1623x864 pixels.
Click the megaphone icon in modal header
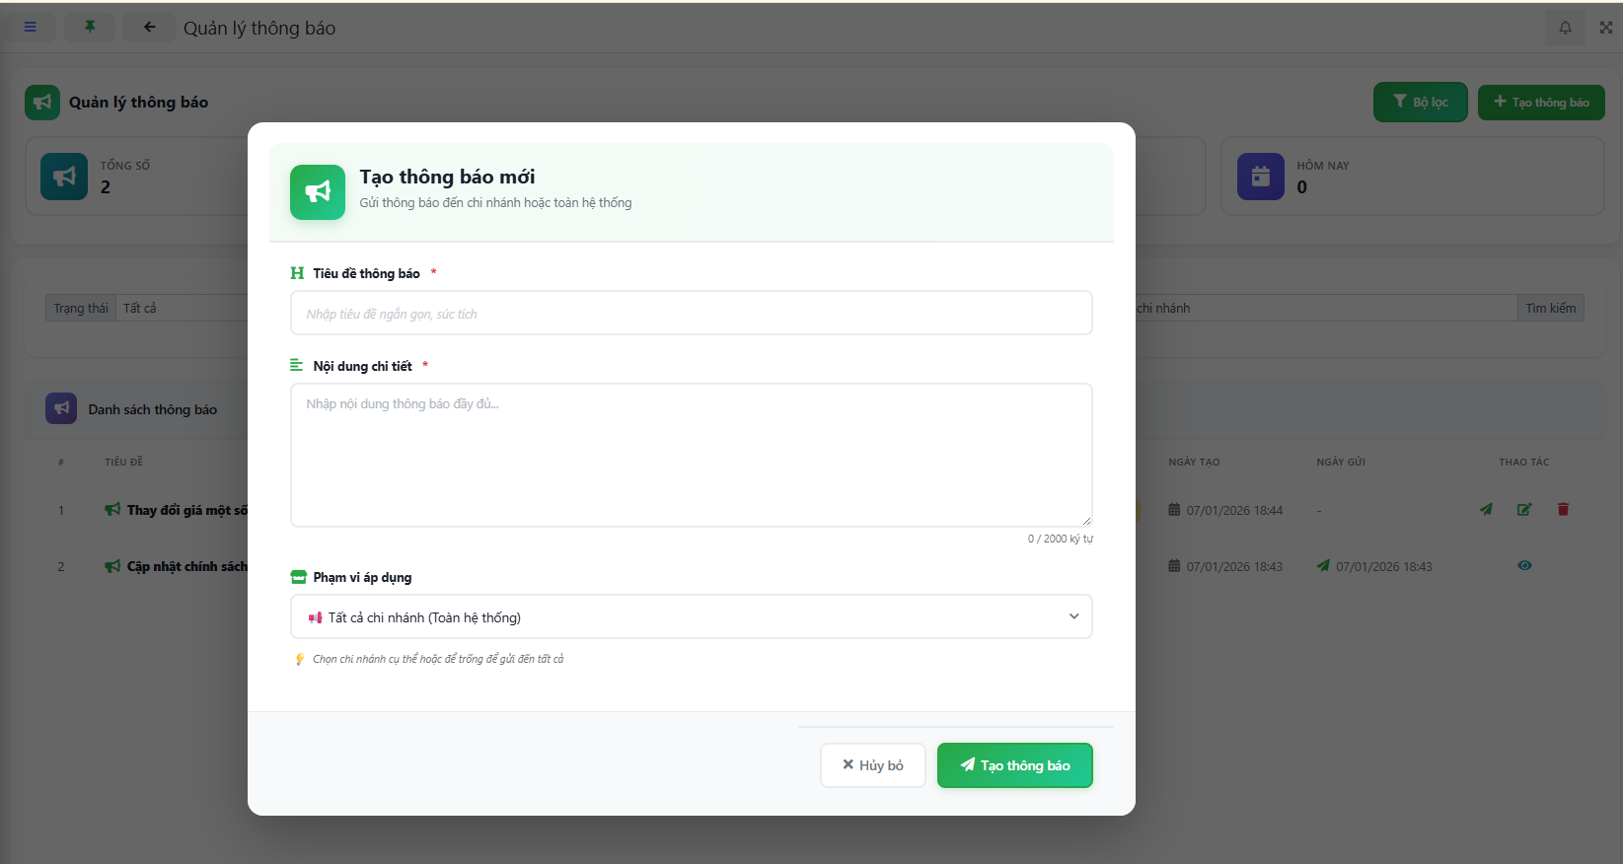tap(318, 191)
